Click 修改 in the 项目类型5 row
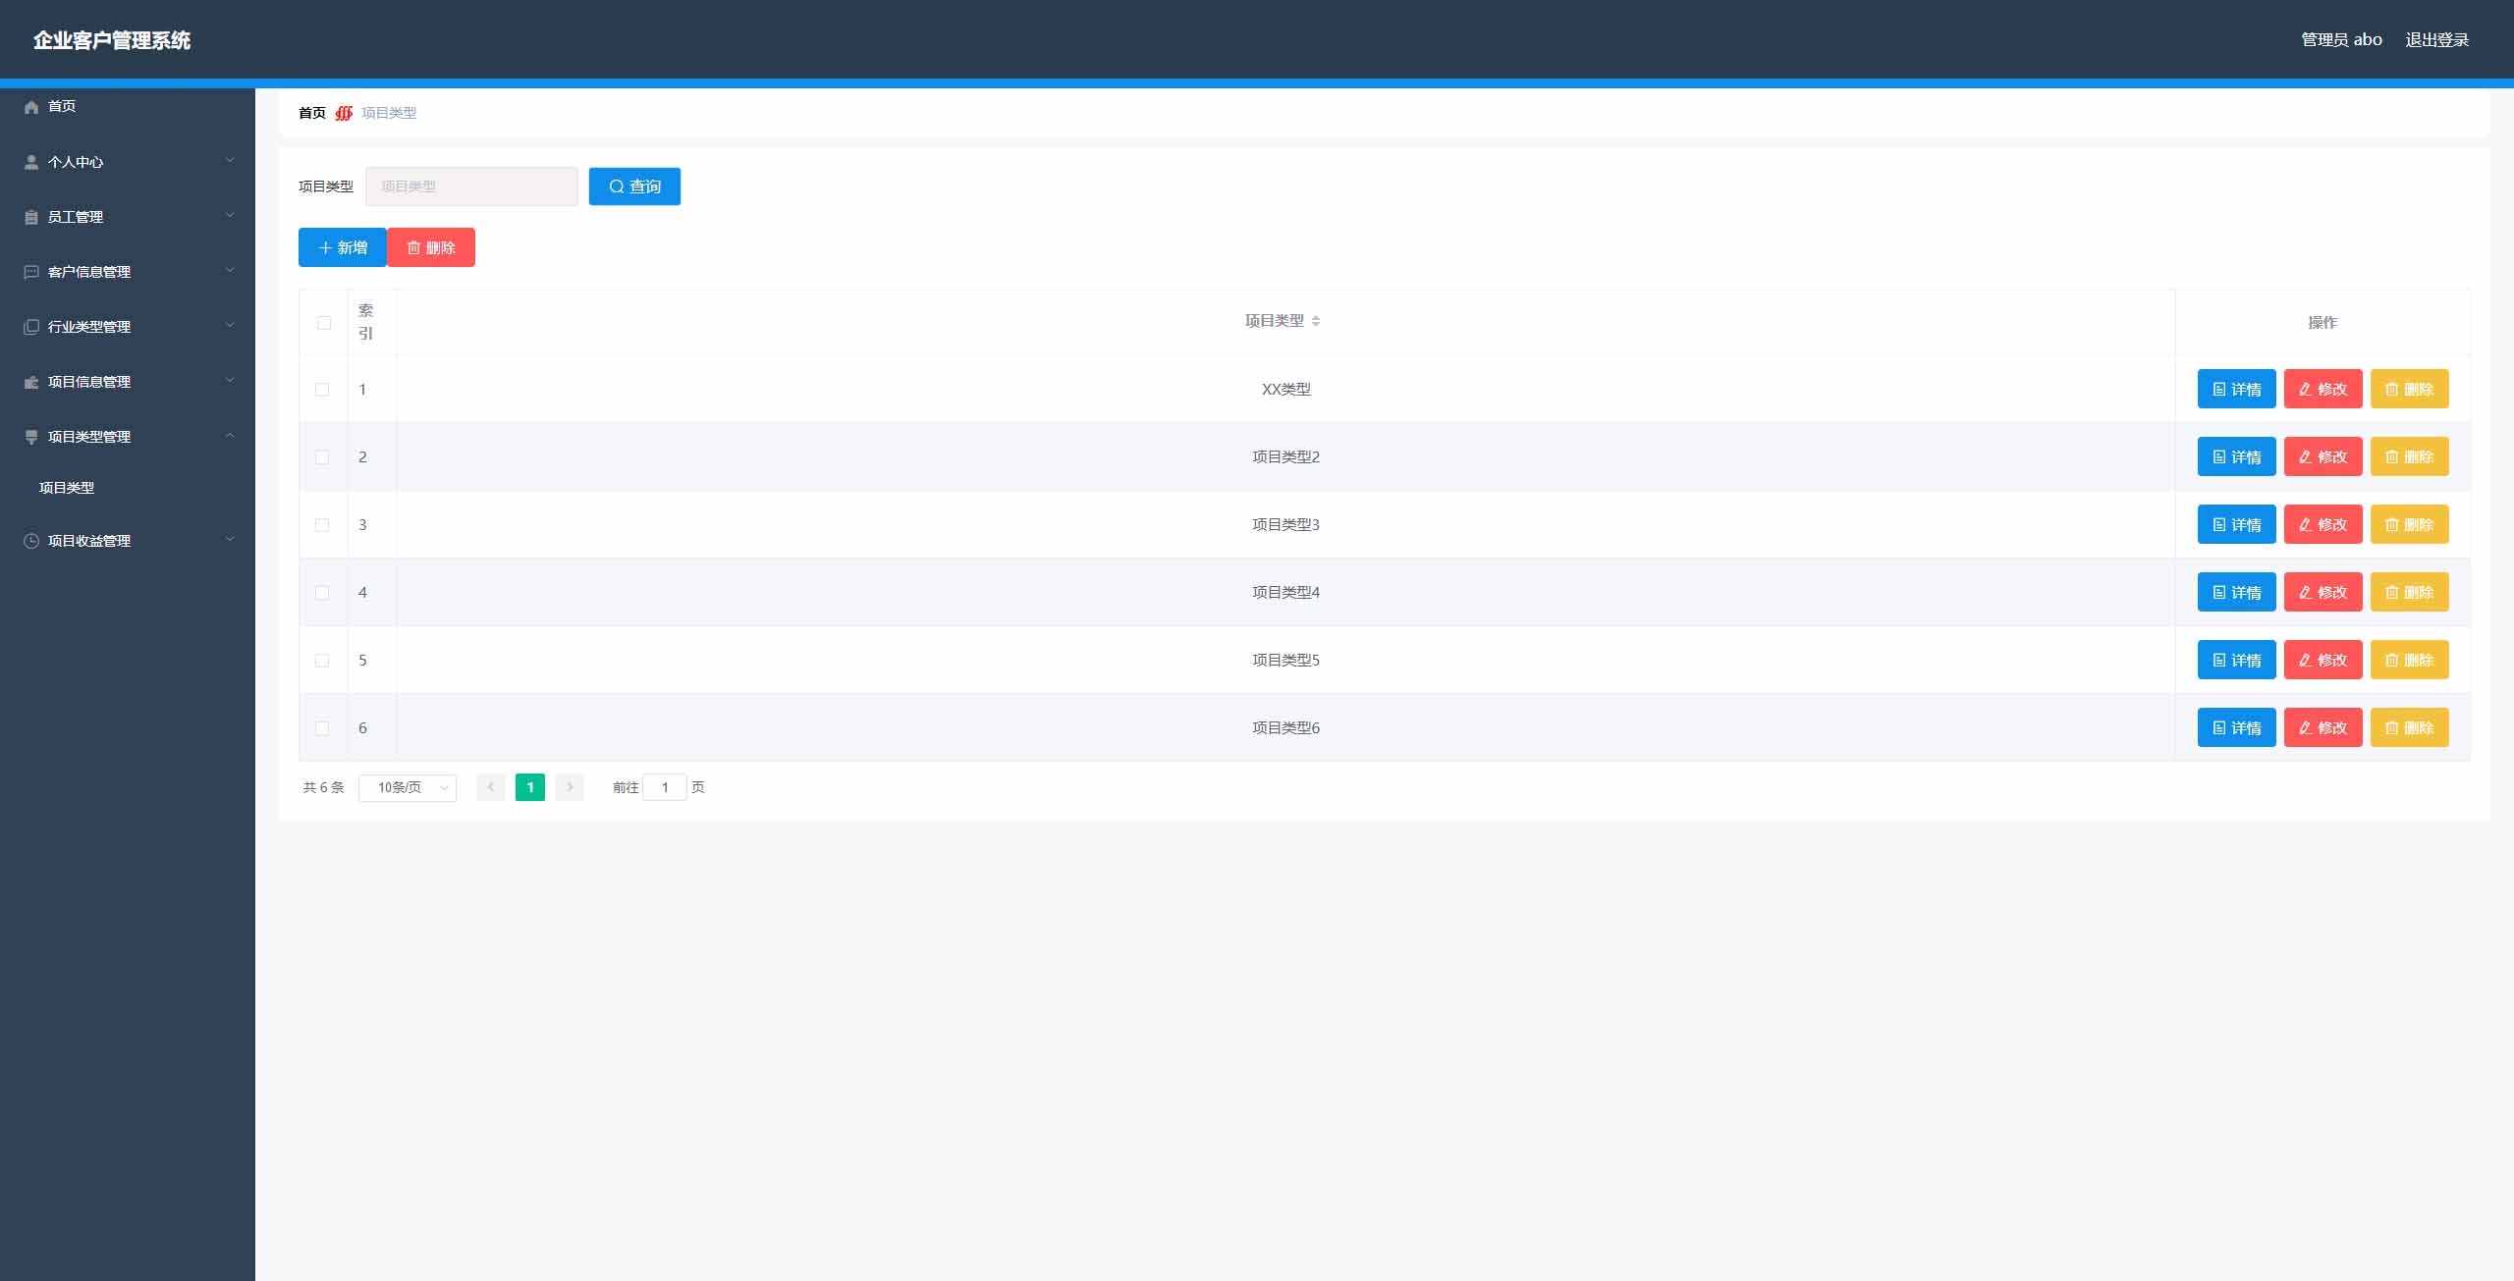2514x1281 pixels. coord(2323,660)
